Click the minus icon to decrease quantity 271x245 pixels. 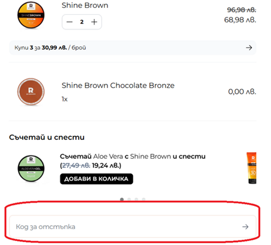[x=70, y=22]
